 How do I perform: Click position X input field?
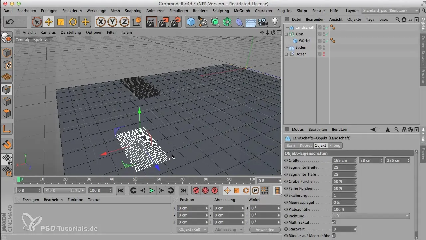click(192, 208)
